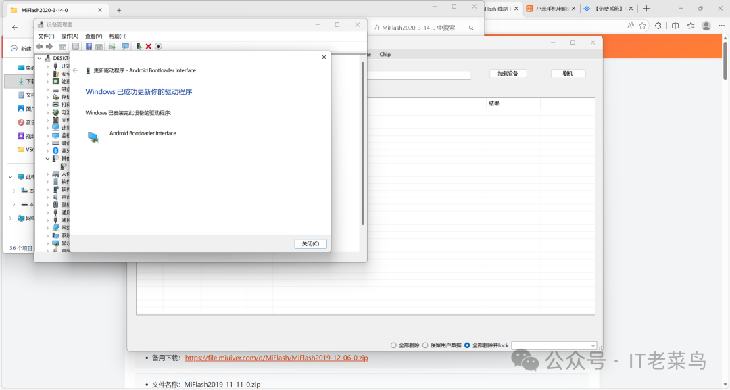Screen dimensions: 730x390
Task: Click the red X uninstall device icon
Action: point(149,47)
